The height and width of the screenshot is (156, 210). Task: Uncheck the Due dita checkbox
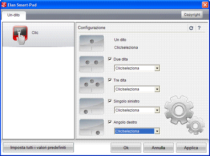coord(110,59)
